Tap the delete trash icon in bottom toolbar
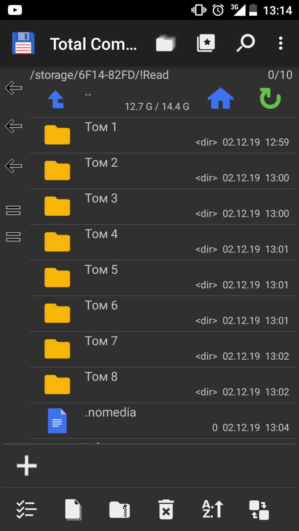This screenshot has width=299, height=531. 166,509
